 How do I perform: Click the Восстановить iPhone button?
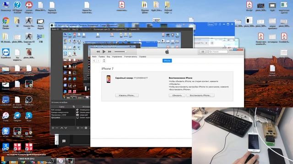[x=201, y=95]
